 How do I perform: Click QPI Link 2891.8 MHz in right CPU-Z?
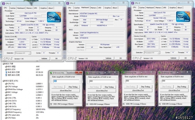pyautogui.click(x=151, y=47)
